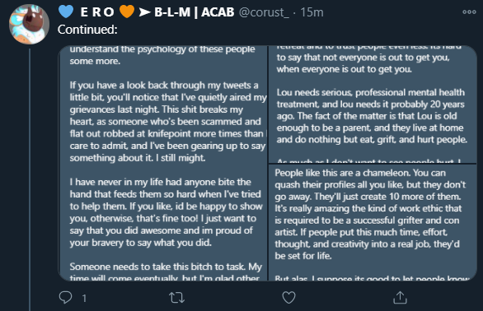Open the tweet's more options menu
The image size is (483, 311).
(x=469, y=12)
